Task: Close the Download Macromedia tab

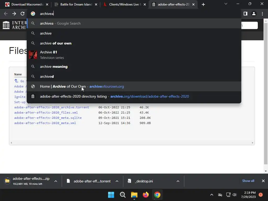Action: (47, 4)
